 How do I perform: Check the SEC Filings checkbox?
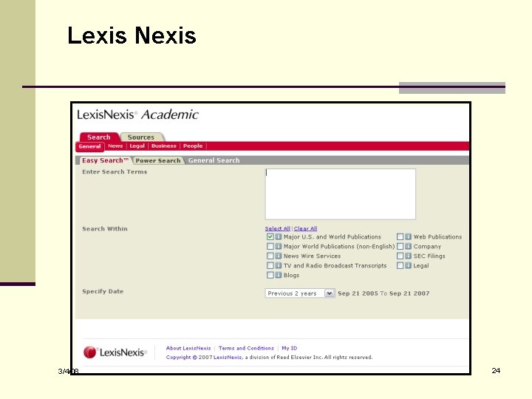tap(400, 256)
